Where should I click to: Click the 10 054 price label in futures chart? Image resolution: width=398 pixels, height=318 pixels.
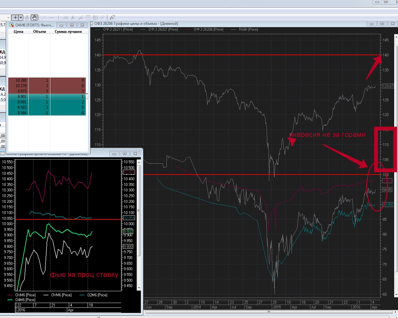(x=129, y=218)
